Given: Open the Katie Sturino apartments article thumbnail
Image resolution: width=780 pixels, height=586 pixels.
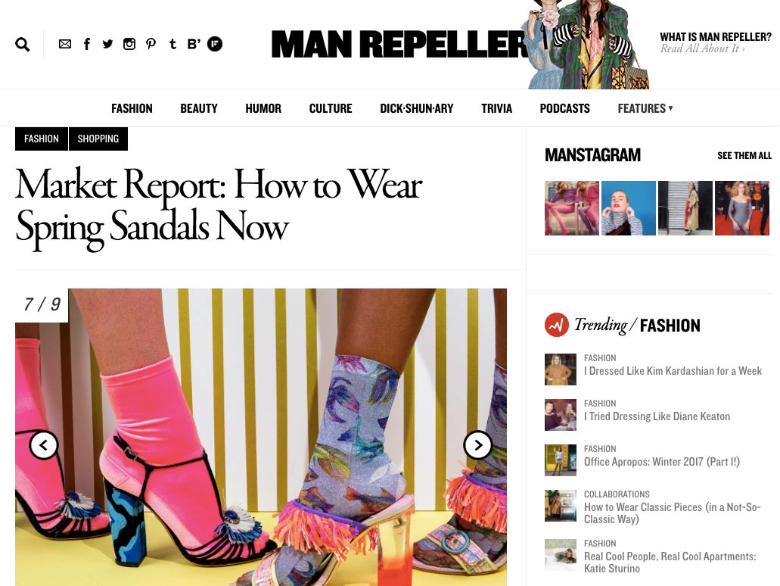Looking at the screenshot, I should point(561,555).
